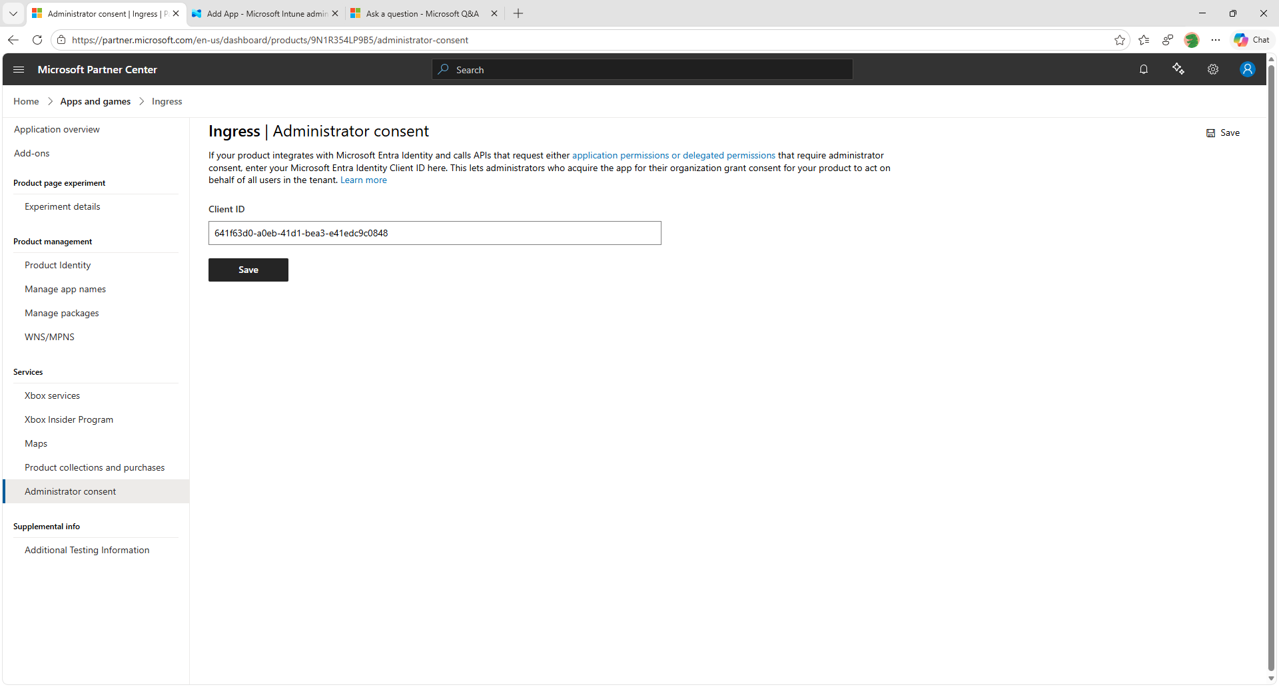Click the Ingress | Administrator consent page heading
Image resolution: width=1279 pixels, height=687 pixels.
pyautogui.click(x=318, y=131)
